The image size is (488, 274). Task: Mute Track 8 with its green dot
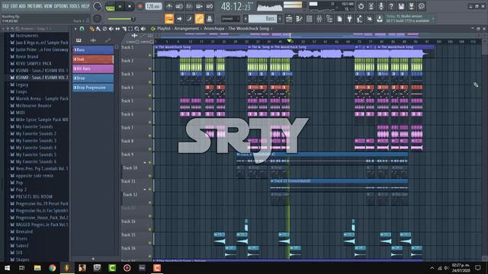150,149
